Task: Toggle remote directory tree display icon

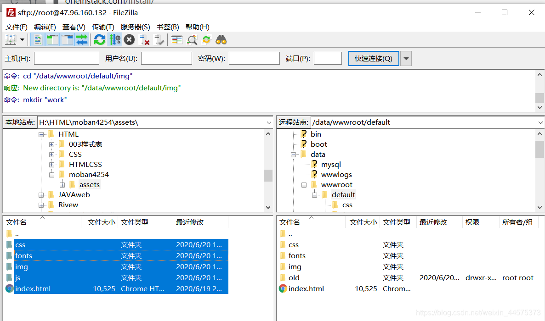Action: pos(67,40)
